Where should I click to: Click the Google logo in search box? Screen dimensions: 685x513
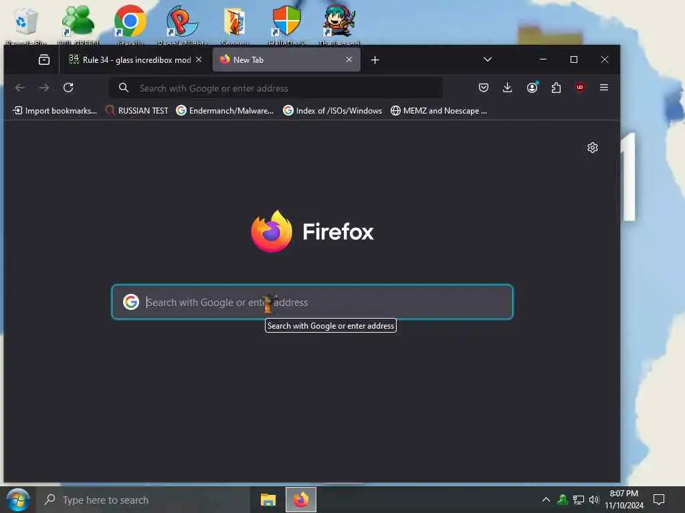tap(130, 302)
